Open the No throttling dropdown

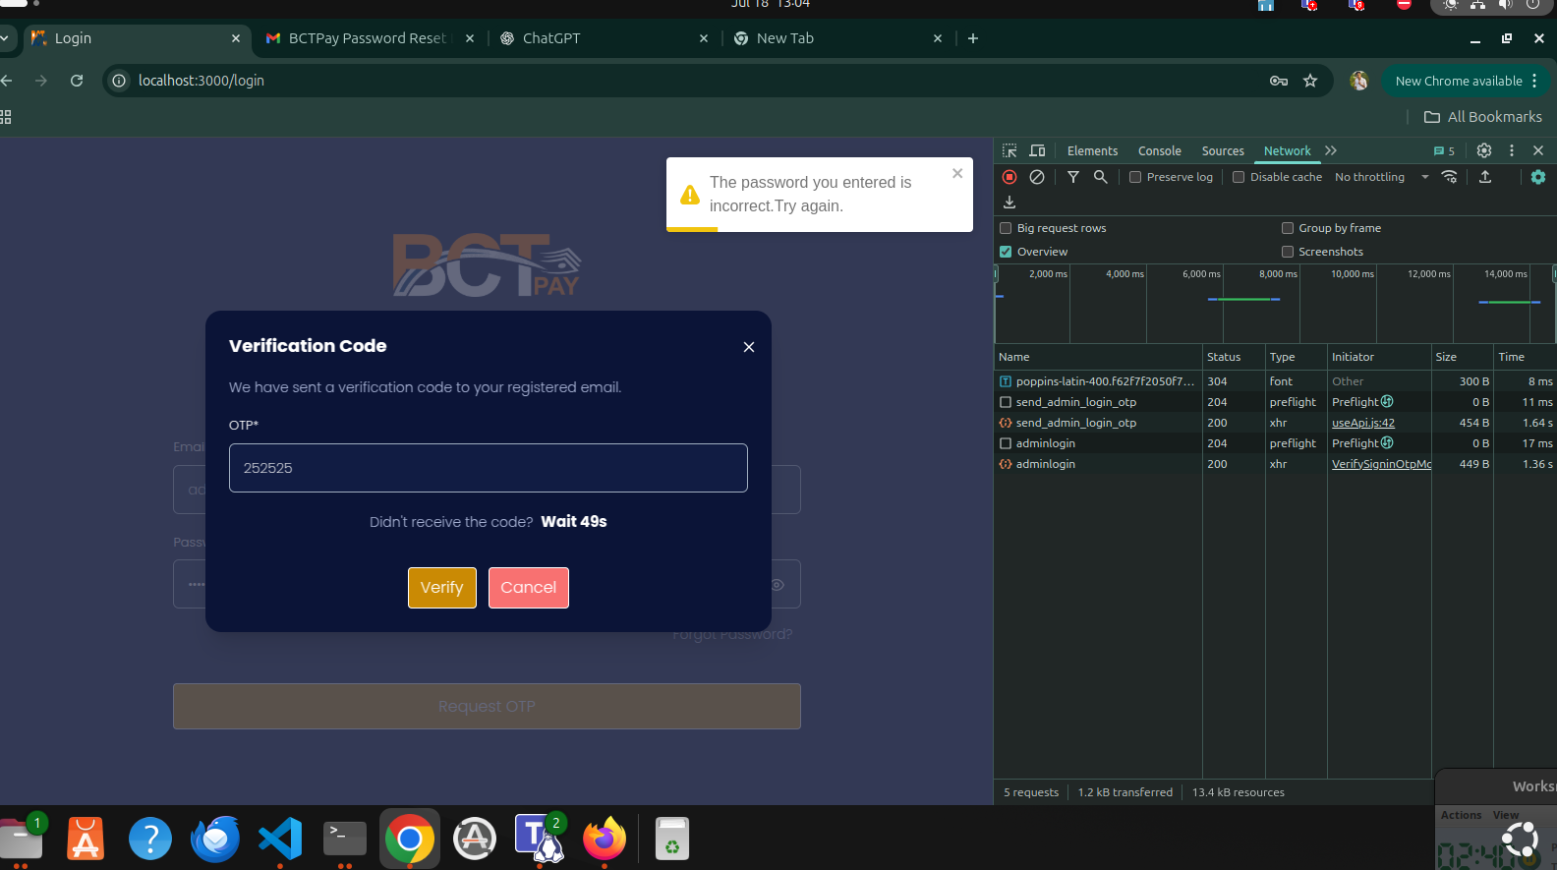point(1381,177)
